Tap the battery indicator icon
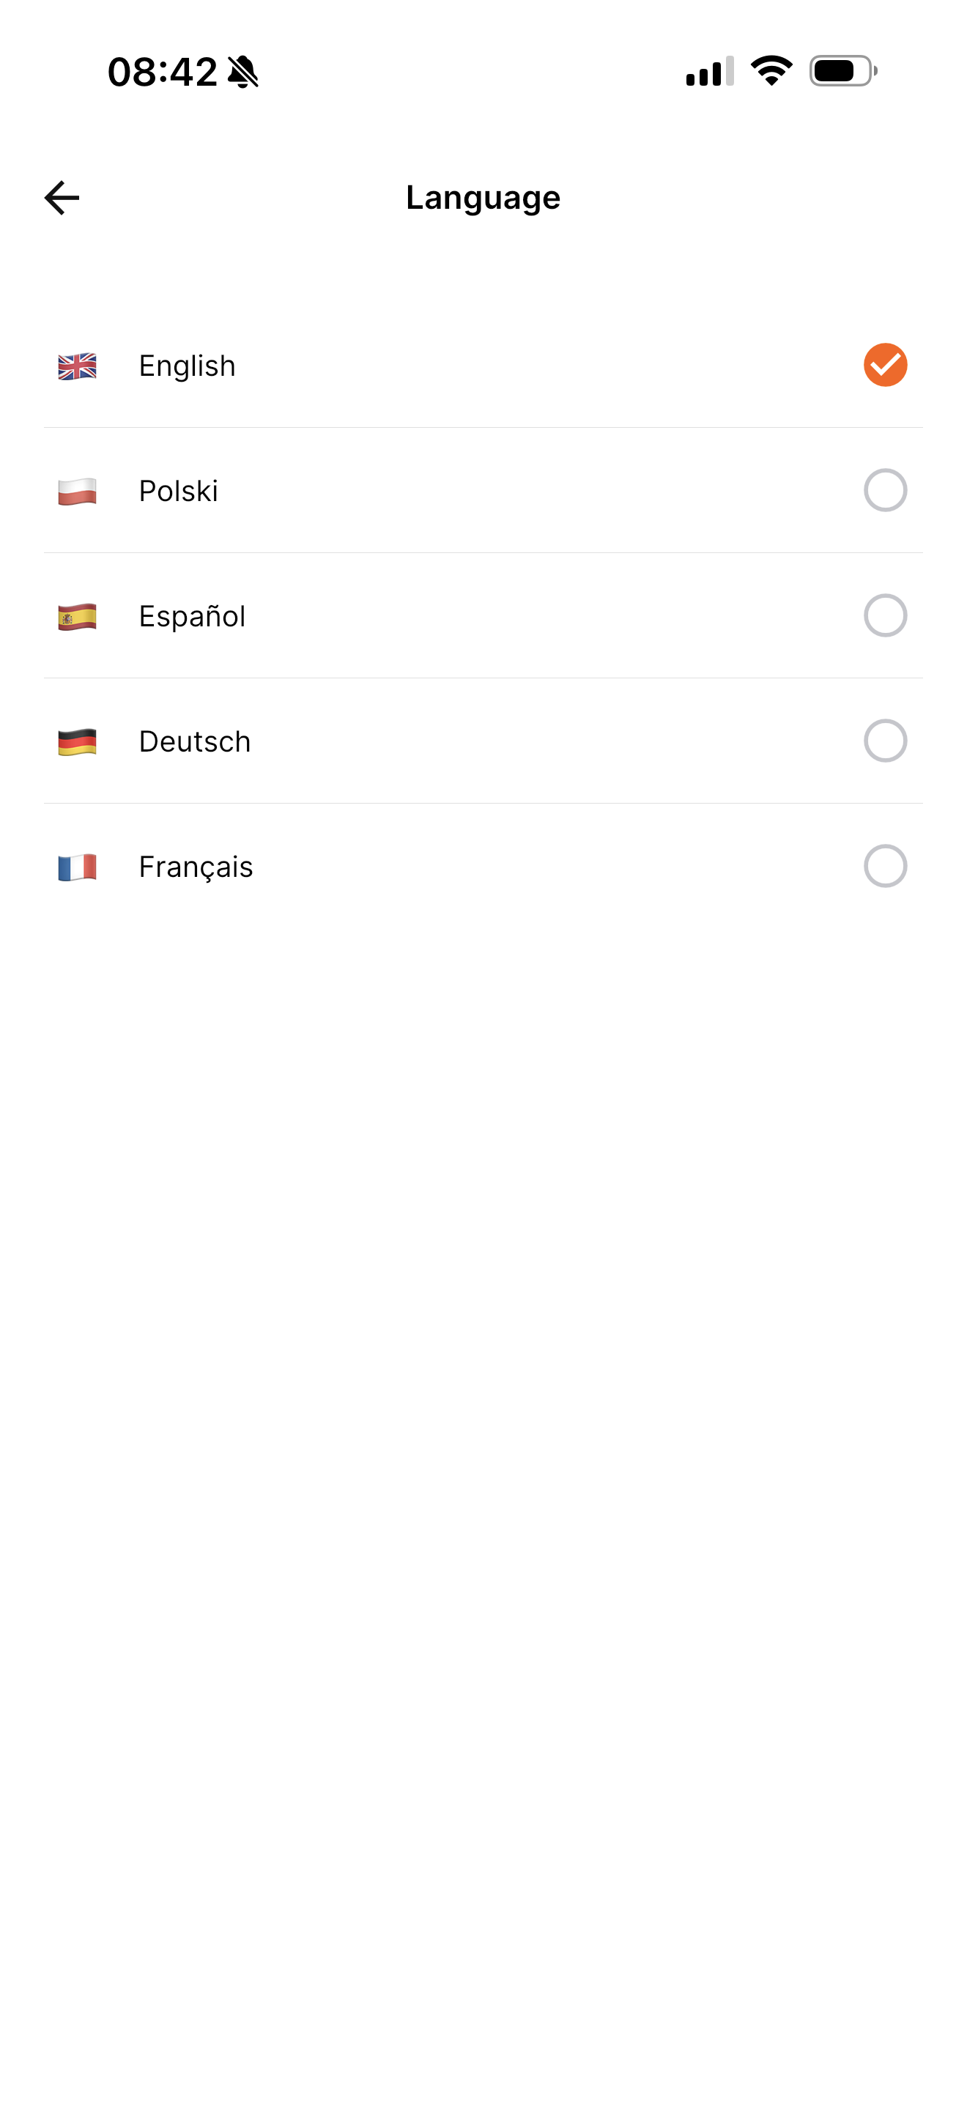Screen dimensions: 967x2101 [x=843, y=71]
